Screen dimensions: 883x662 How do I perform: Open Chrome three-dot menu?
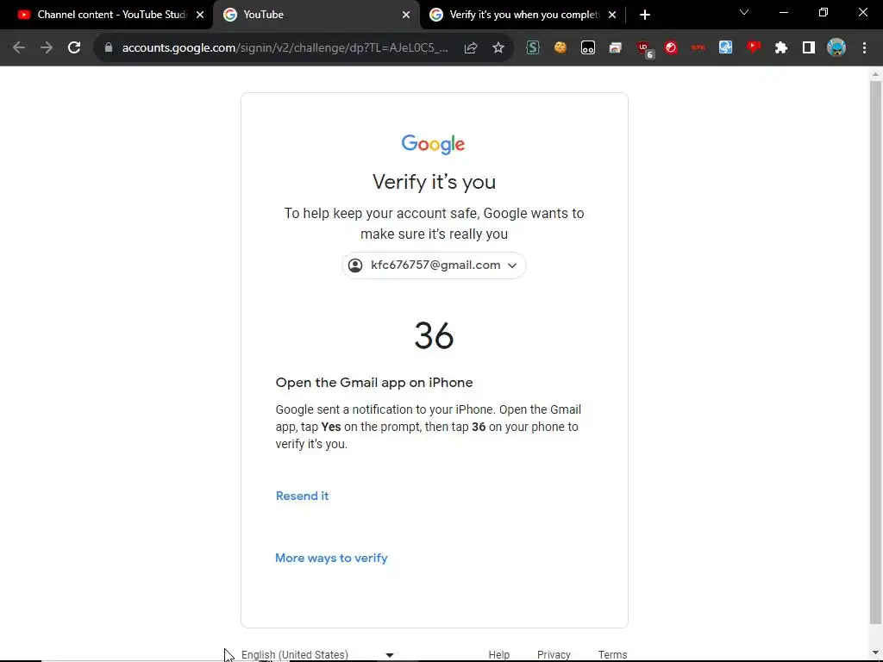(x=864, y=48)
